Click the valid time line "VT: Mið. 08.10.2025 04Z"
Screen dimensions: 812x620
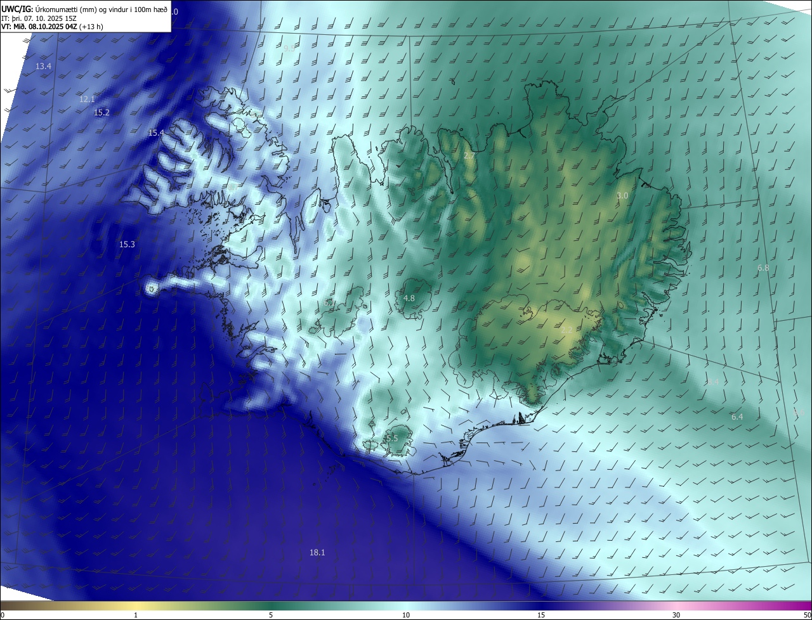click(x=39, y=27)
